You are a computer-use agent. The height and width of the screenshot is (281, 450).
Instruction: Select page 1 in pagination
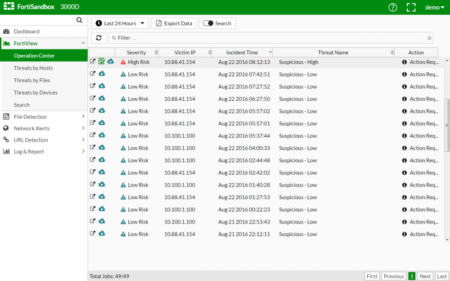[x=412, y=276]
